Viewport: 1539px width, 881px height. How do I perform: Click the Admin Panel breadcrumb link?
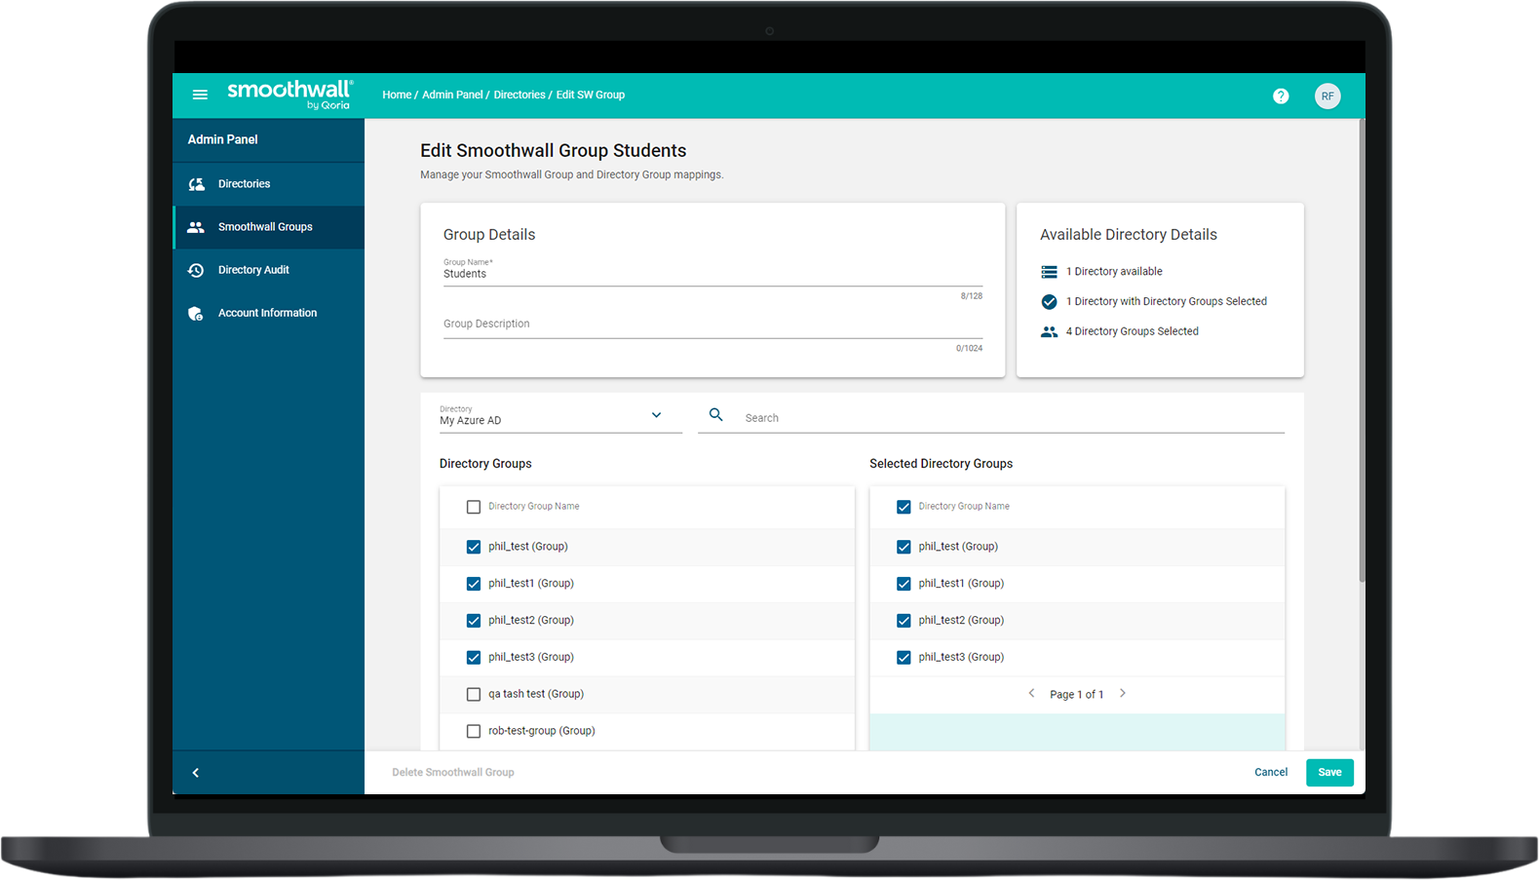coord(452,96)
